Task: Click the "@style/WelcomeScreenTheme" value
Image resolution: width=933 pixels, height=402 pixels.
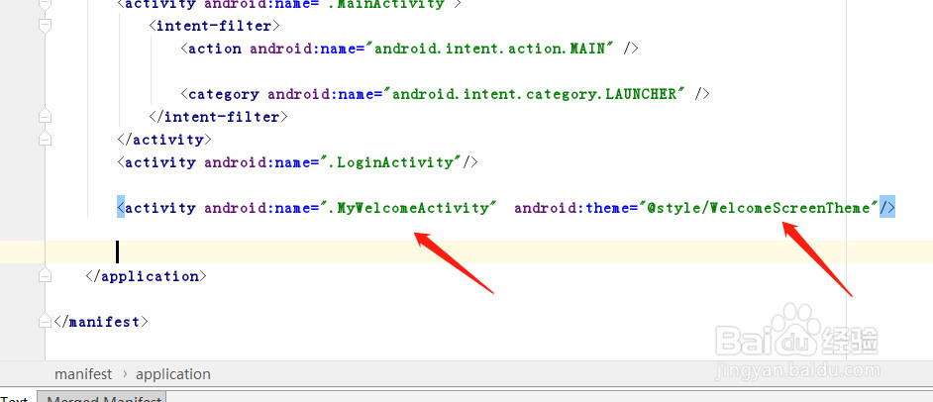Action: tap(759, 208)
